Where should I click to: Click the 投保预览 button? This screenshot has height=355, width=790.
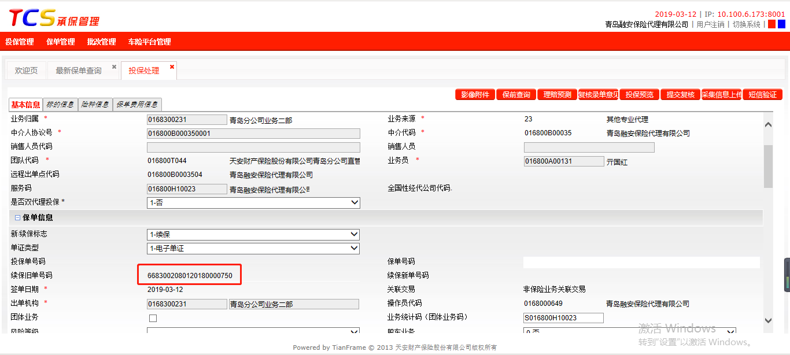639,95
